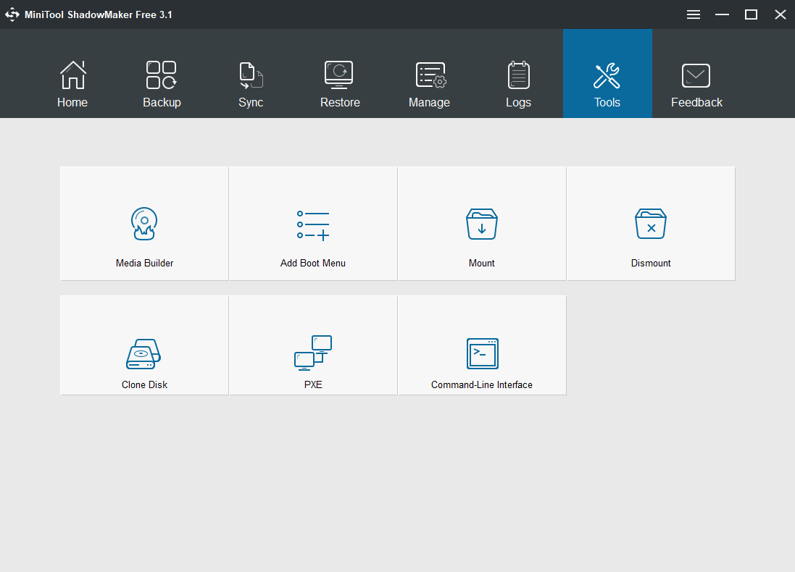Viewport: 795px width, 572px height.
Task: Select the Manage tab
Action: [430, 74]
